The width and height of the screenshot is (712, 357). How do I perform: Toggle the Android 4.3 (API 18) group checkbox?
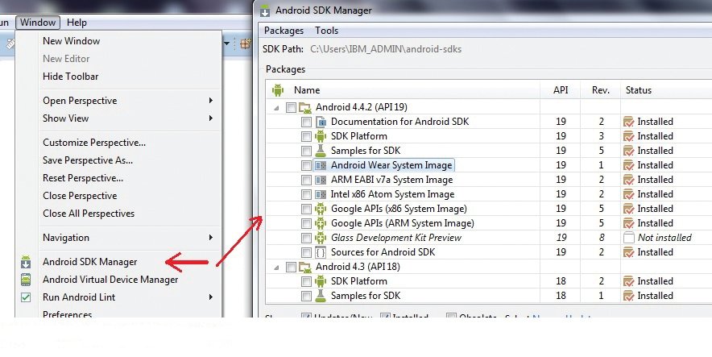[291, 267]
